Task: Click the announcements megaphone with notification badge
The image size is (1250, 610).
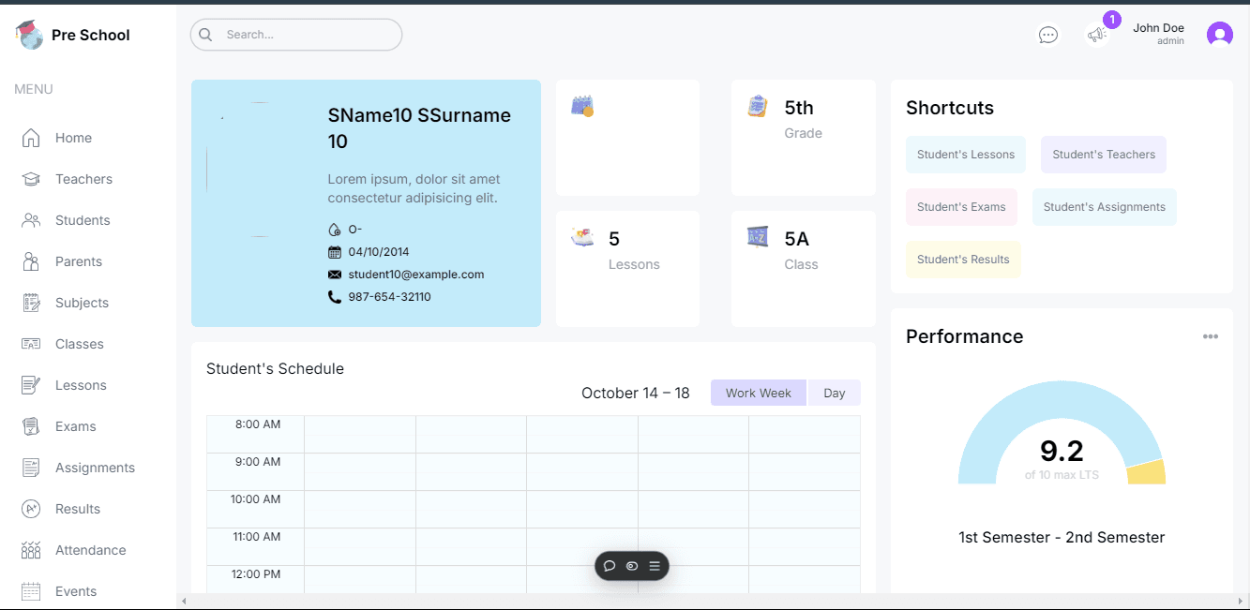Action: coord(1097,34)
